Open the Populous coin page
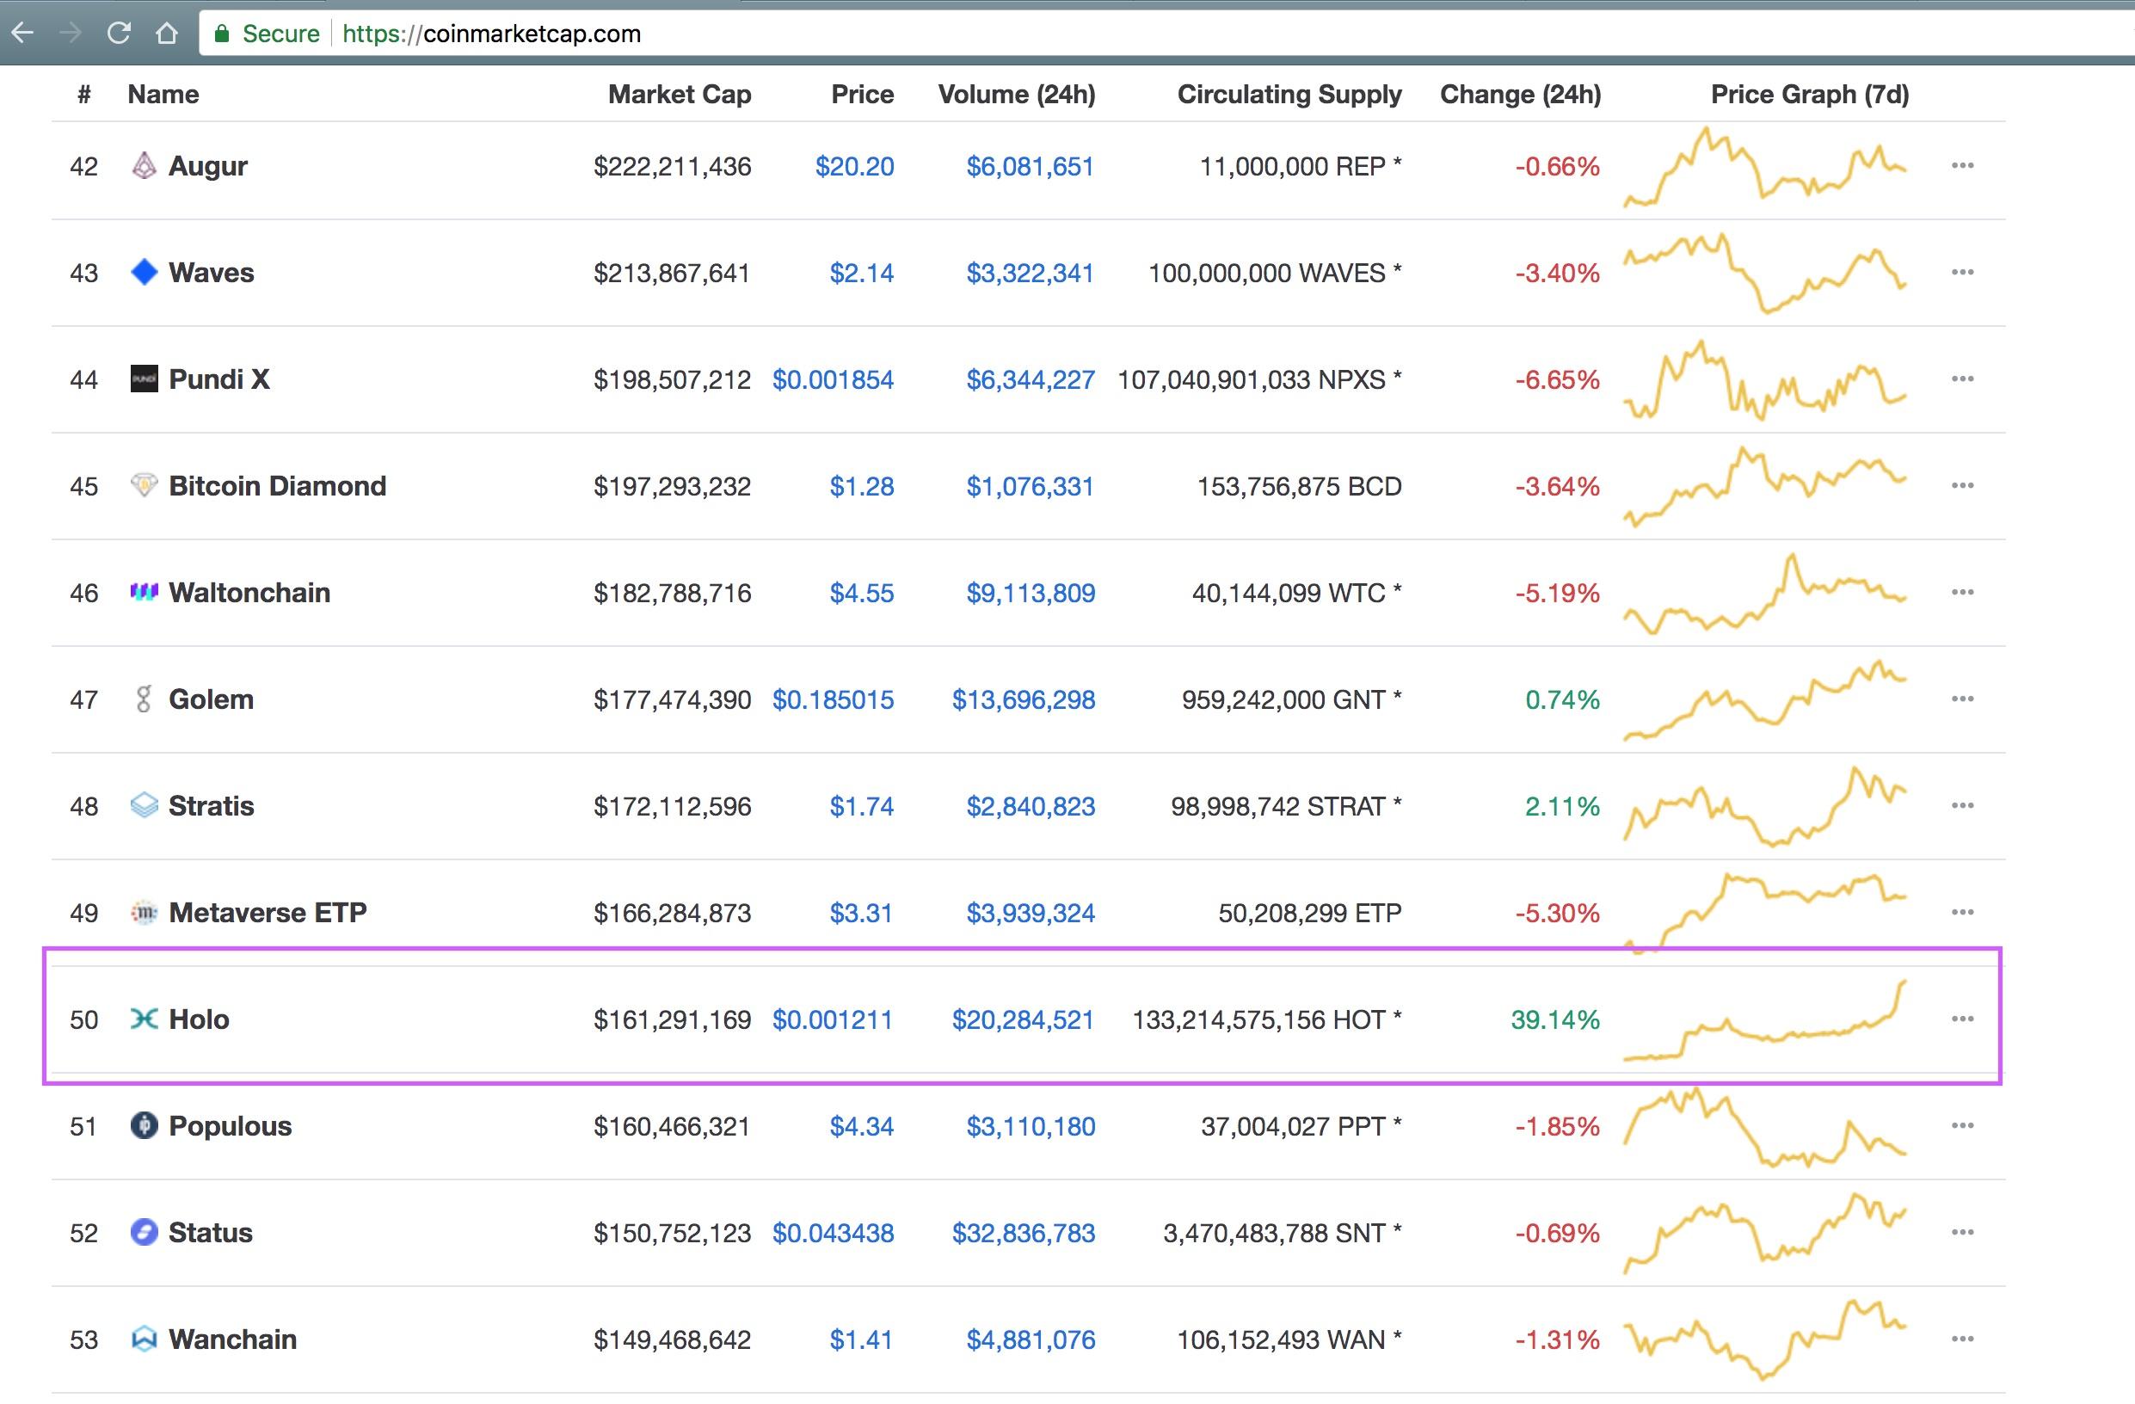 pos(230,1126)
